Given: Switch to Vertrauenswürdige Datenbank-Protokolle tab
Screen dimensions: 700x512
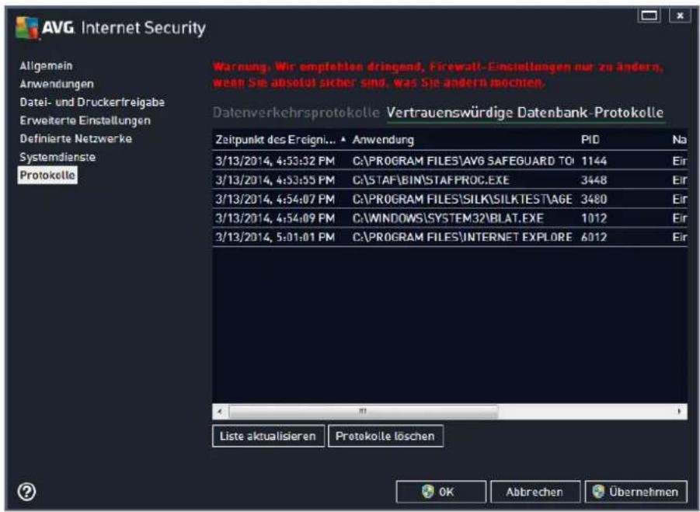Looking at the screenshot, I should [x=525, y=113].
